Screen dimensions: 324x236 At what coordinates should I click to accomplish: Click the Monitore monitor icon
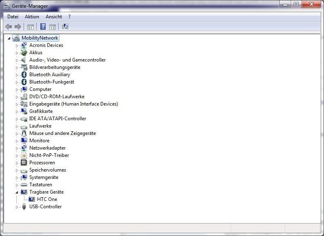pos(24,141)
